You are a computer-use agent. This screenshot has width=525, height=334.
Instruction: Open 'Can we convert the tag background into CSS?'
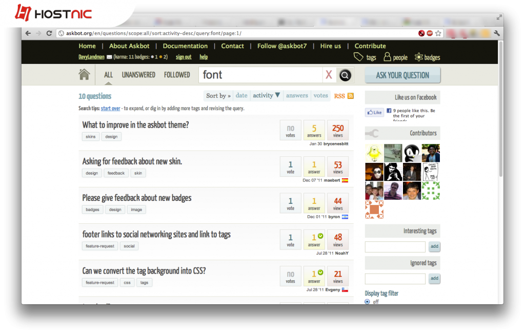144,271
